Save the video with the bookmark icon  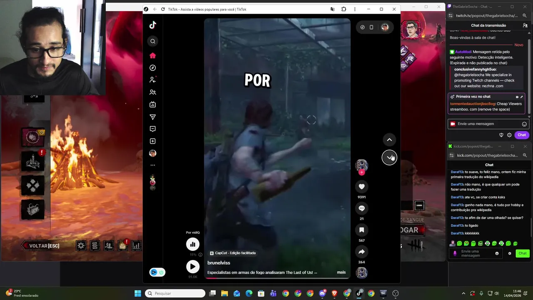click(361, 230)
